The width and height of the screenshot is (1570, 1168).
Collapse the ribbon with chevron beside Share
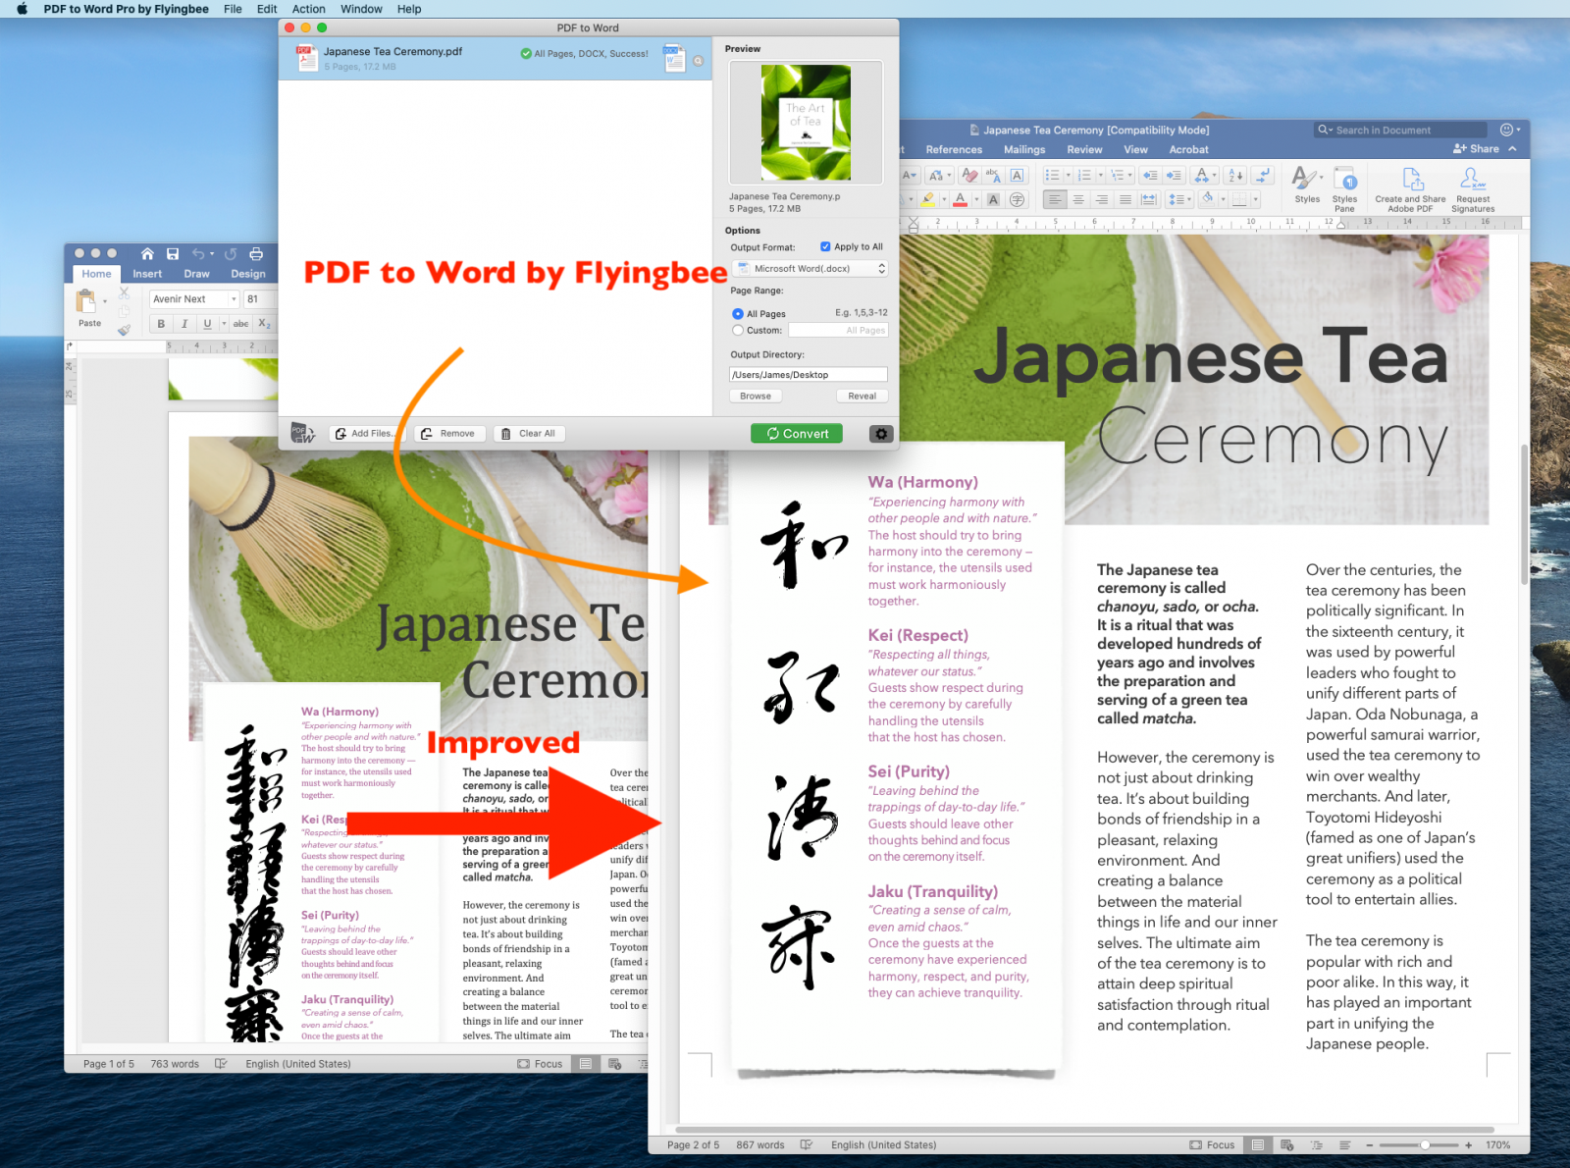(1513, 149)
